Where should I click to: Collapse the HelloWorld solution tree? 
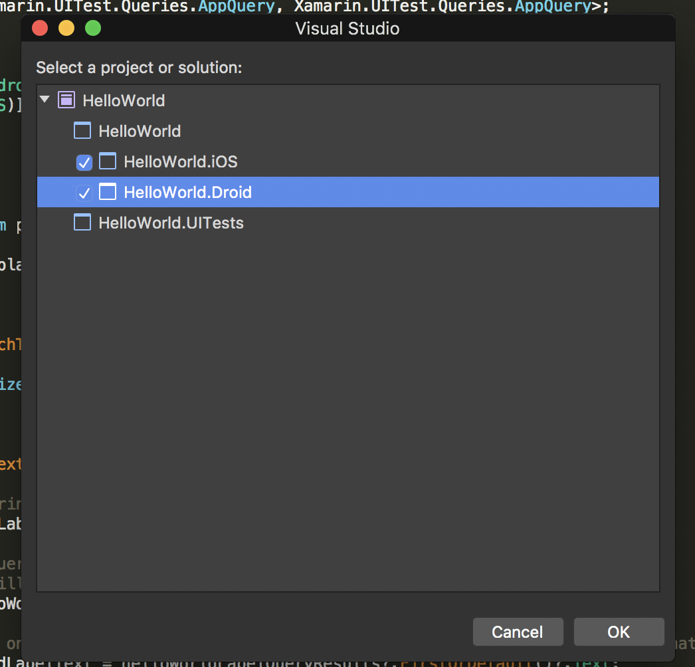click(x=44, y=98)
